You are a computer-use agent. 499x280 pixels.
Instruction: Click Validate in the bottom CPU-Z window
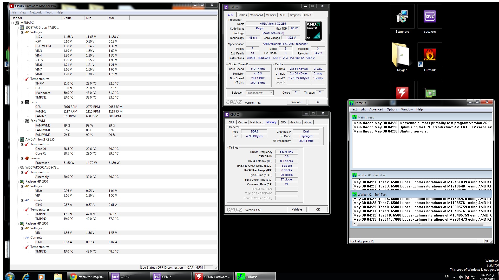coord(297,209)
